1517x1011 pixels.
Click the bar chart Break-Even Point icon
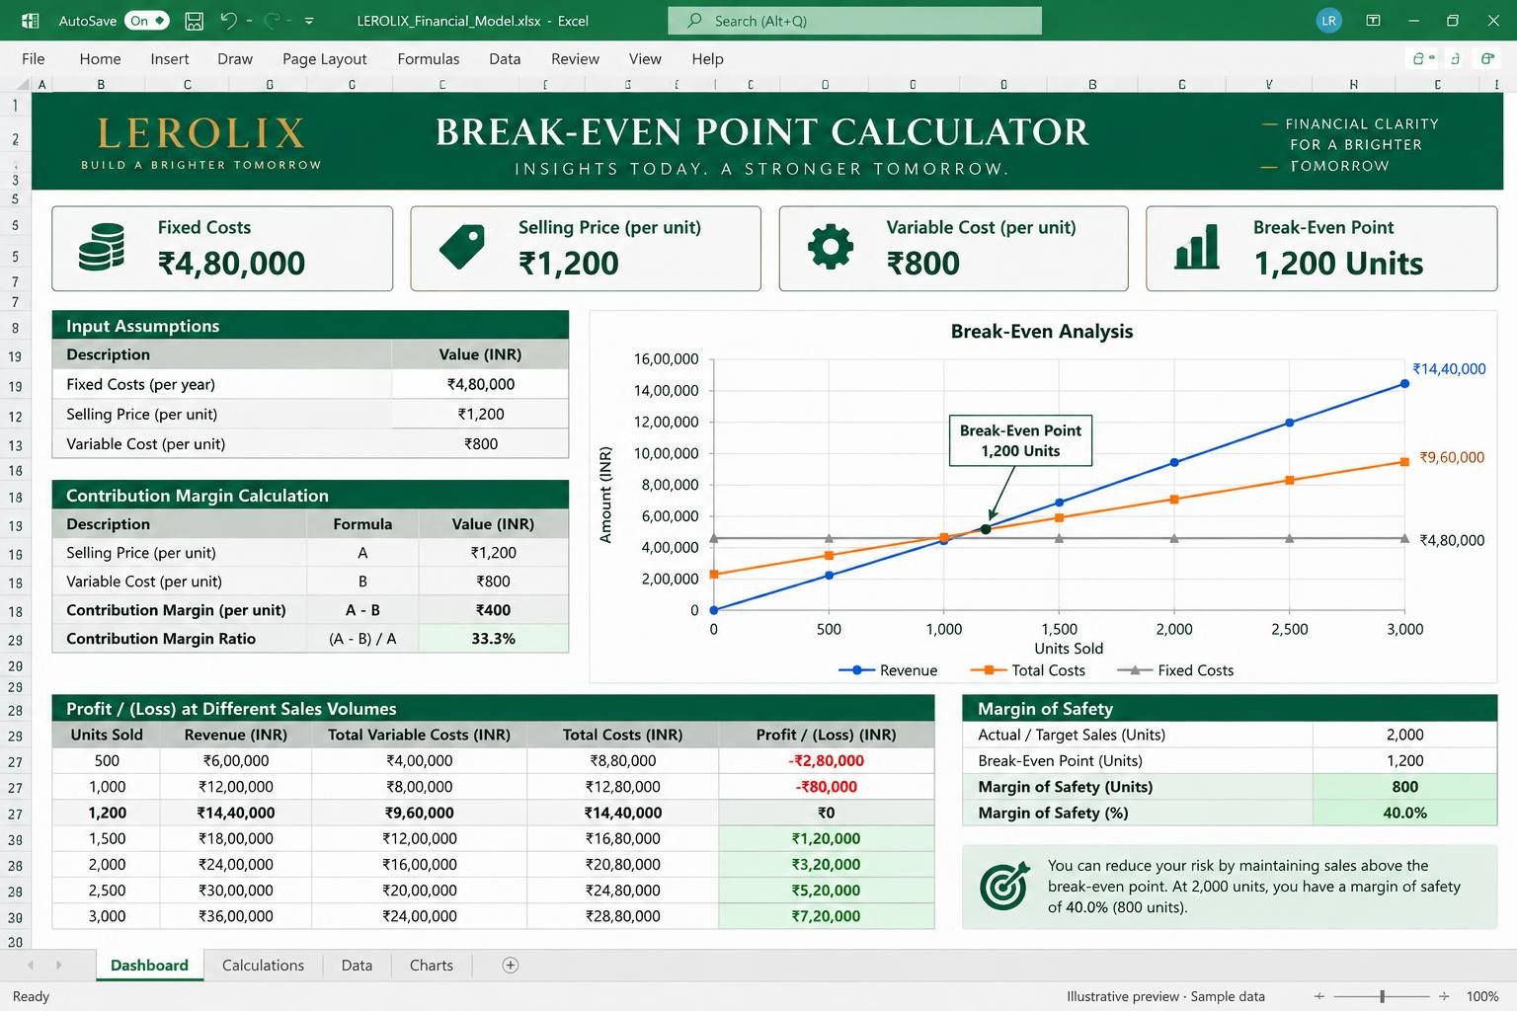pyautogui.click(x=1197, y=247)
